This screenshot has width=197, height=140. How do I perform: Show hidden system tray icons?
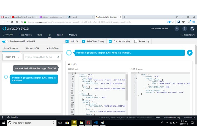[167, 123]
